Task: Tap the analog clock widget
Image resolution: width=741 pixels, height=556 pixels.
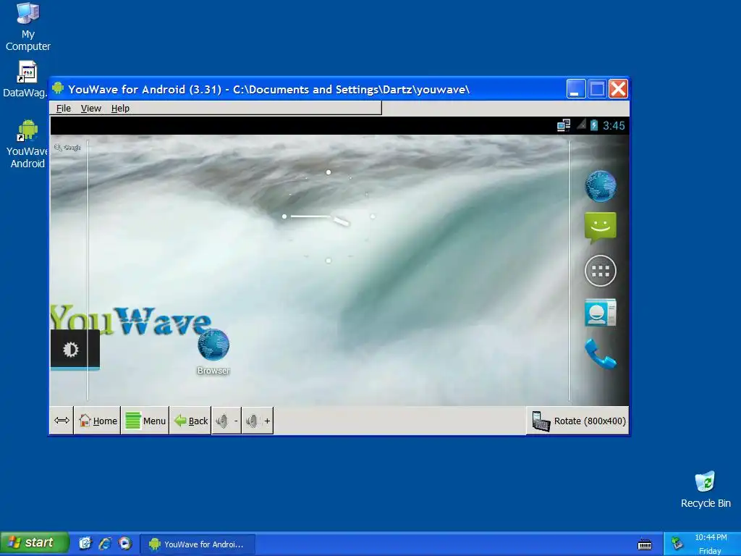Action: click(x=329, y=216)
